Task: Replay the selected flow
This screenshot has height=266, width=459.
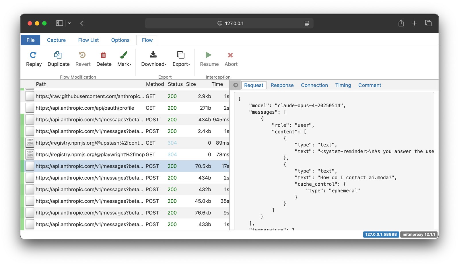Action: (33, 59)
